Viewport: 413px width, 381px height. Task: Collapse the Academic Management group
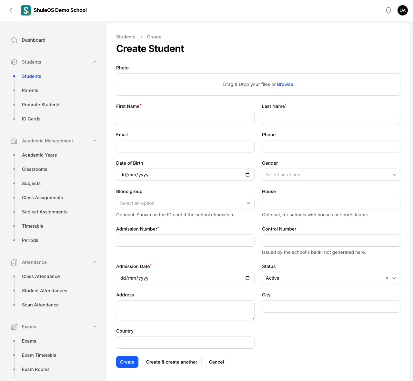[x=95, y=141]
